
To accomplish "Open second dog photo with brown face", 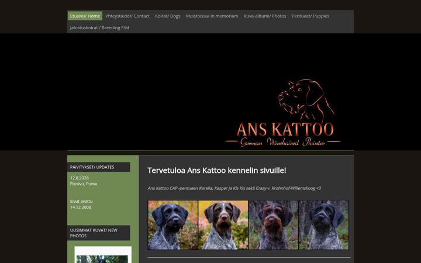I will click(x=223, y=225).
